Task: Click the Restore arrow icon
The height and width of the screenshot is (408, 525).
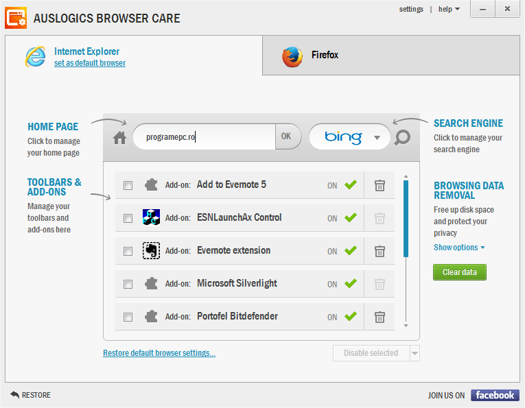Action: click(14, 394)
